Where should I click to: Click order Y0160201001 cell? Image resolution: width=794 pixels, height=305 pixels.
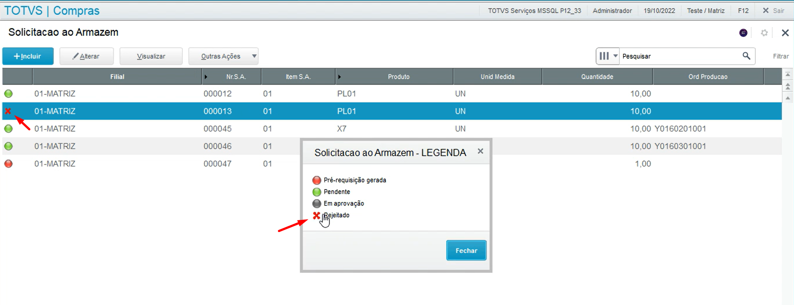(x=680, y=129)
